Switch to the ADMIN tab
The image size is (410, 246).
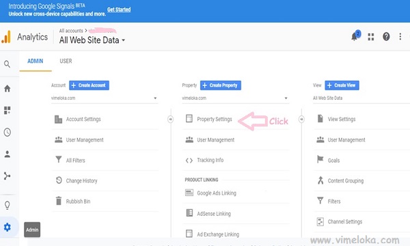pos(36,61)
